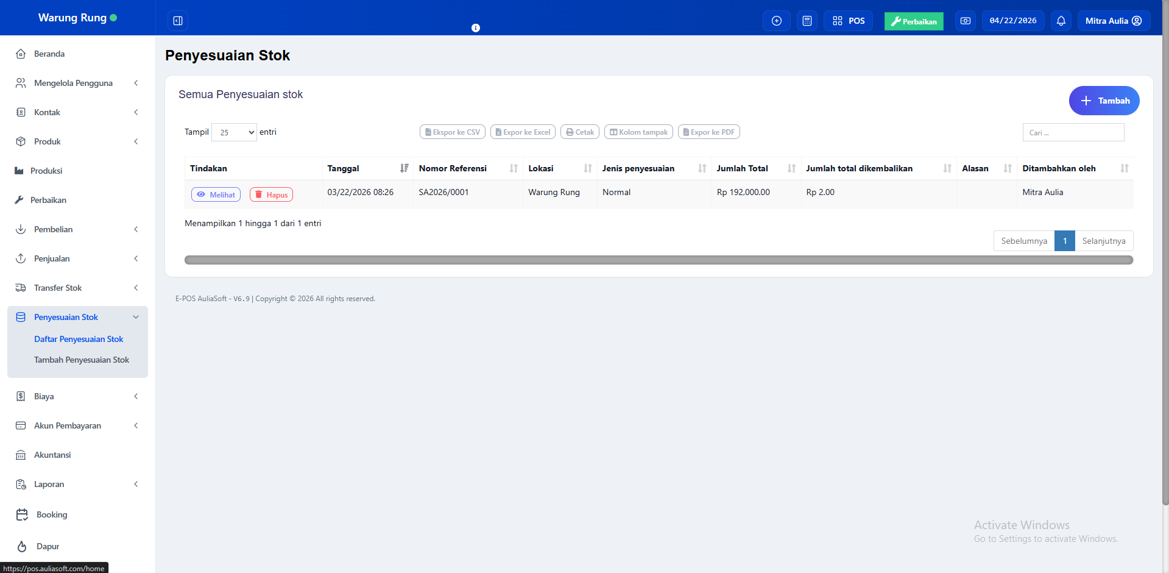View adjustment with Melihat eye button

coord(216,194)
